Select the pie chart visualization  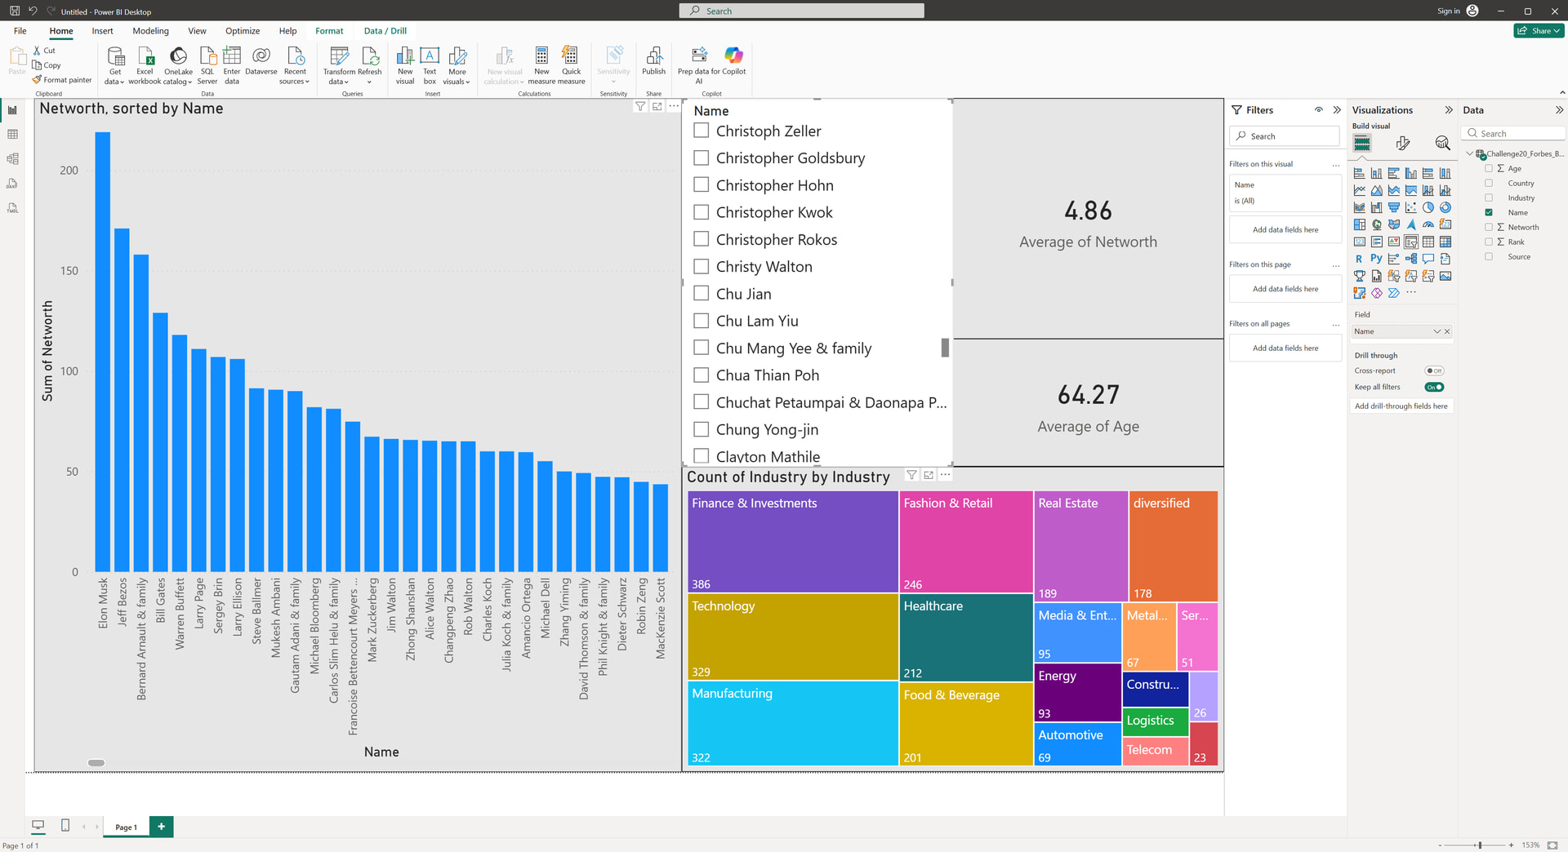tap(1428, 207)
